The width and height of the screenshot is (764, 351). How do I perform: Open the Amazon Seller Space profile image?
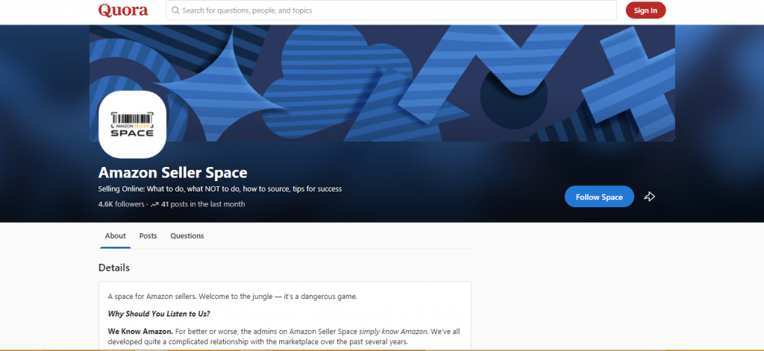[x=133, y=124]
